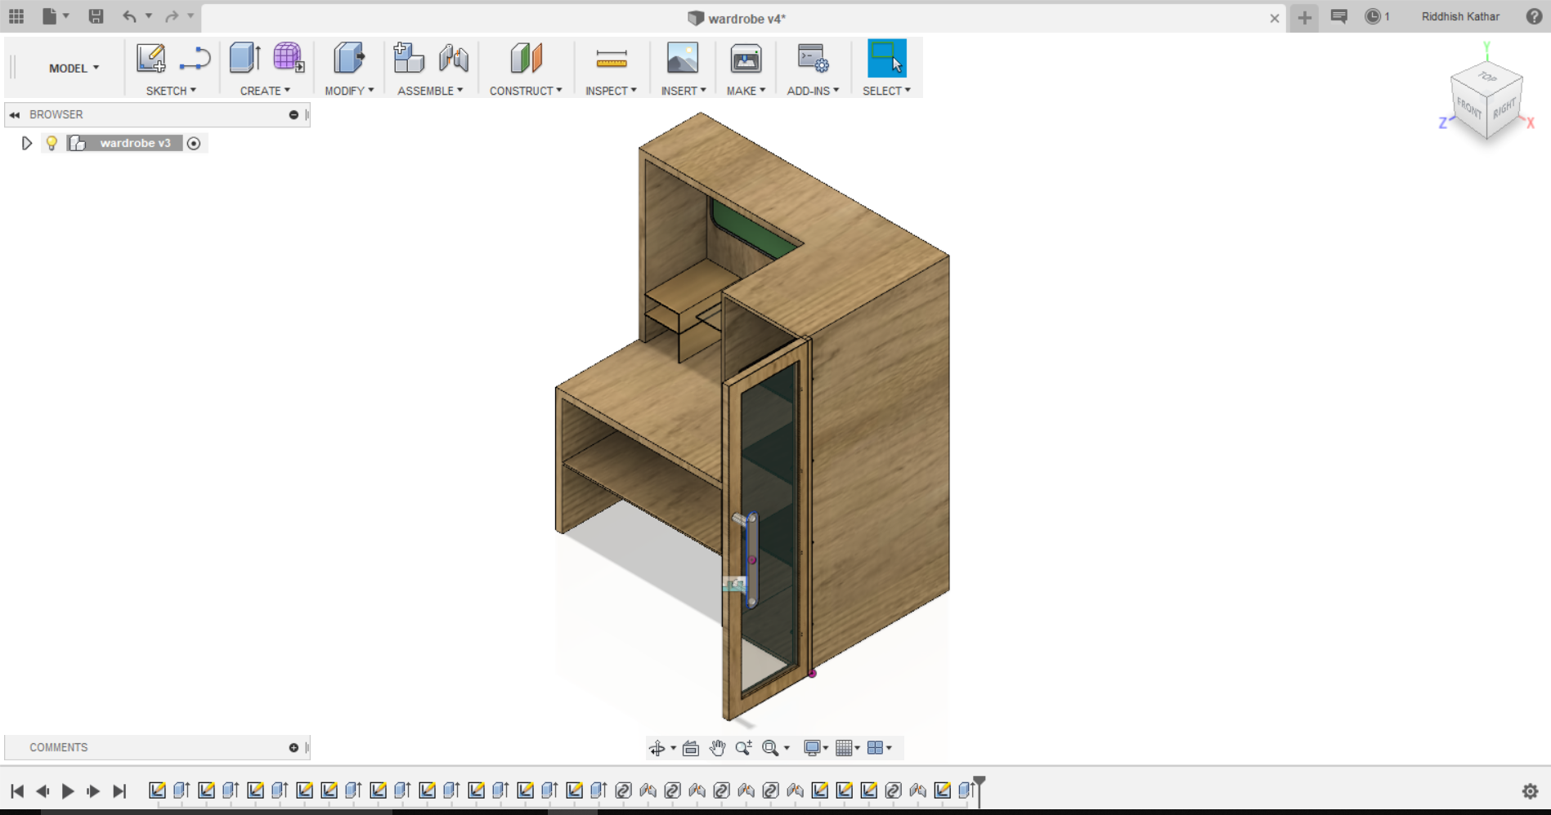Open the Display Settings dropdown arrow

pyautogui.click(x=826, y=748)
